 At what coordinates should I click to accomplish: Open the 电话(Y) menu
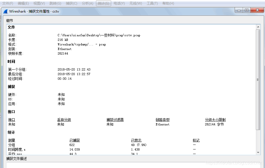click(x=119, y=3)
